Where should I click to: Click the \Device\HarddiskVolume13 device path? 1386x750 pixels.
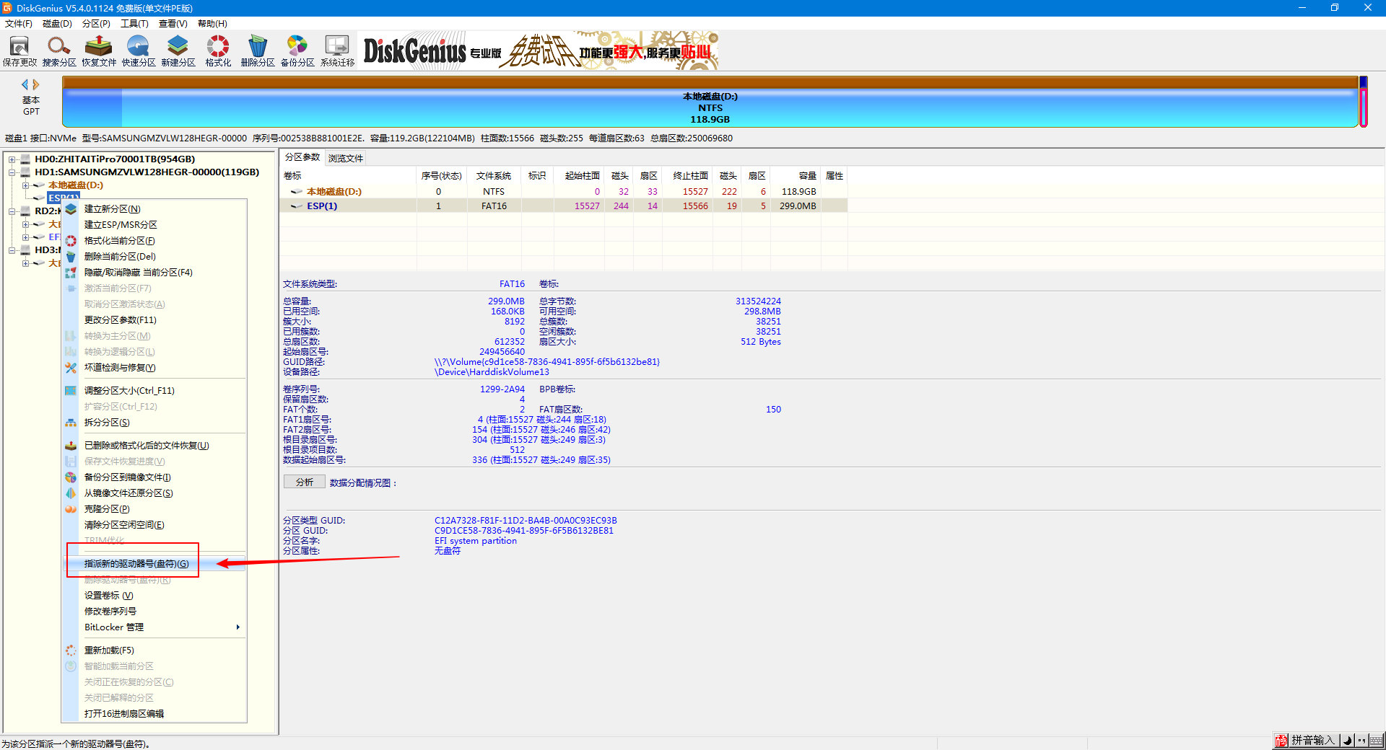click(492, 372)
